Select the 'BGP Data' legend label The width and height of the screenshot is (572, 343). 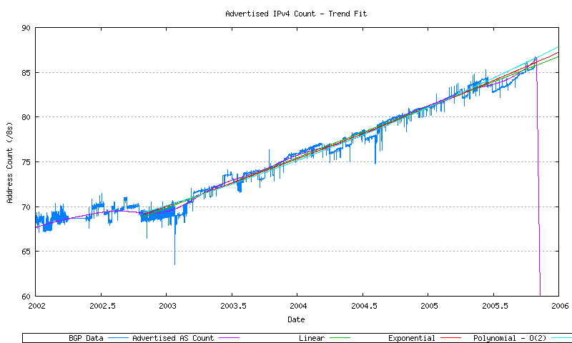86,338
